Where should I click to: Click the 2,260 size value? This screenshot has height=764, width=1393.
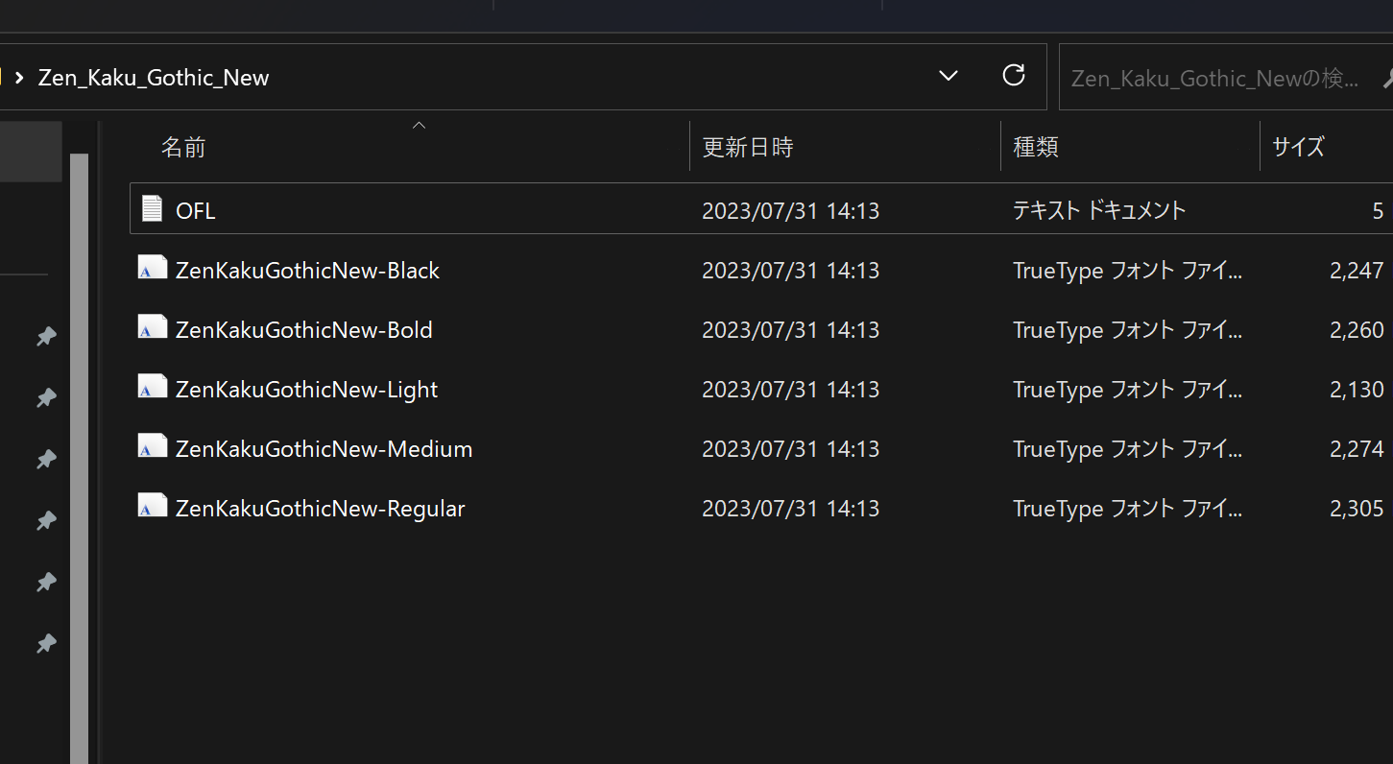pyautogui.click(x=1357, y=330)
